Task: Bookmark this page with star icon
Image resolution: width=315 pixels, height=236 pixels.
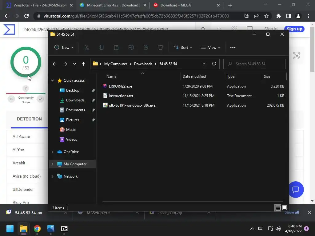Action: coord(266,16)
